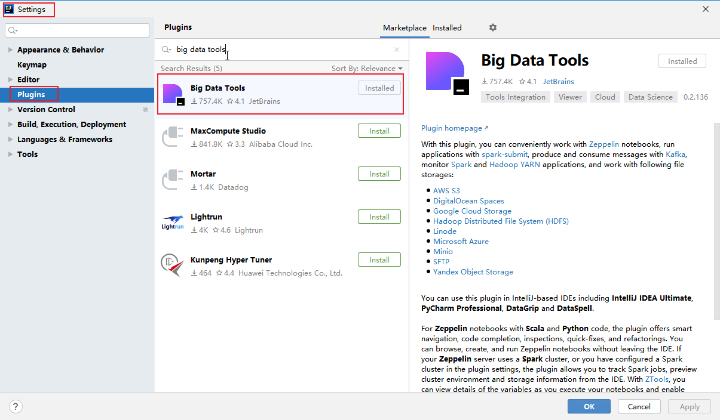Viewport: 720px width, 420px height.
Task: Open the Kafka link in description
Action: pyautogui.click(x=675, y=155)
